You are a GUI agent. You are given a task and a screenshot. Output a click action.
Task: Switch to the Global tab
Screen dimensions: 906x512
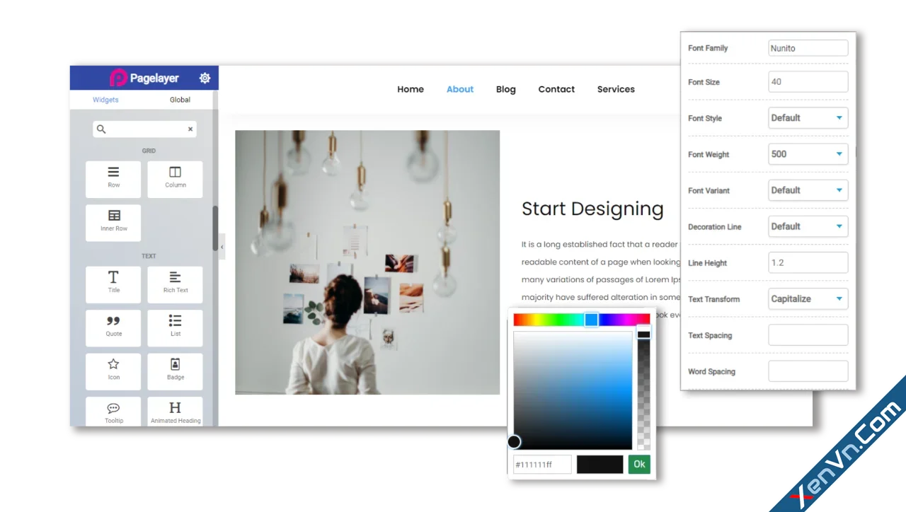pos(179,100)
